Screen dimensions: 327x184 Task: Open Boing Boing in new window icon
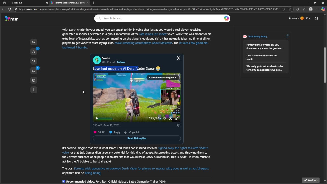point(287,36)
